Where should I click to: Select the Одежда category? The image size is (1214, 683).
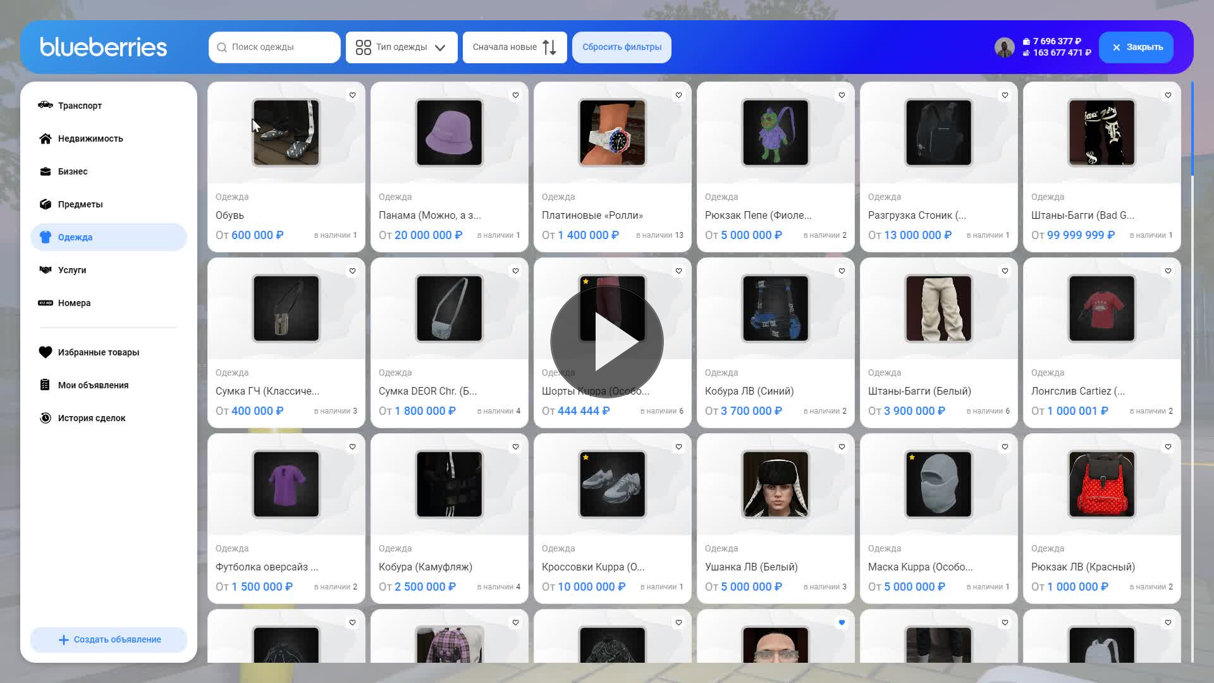coord(109,237)
